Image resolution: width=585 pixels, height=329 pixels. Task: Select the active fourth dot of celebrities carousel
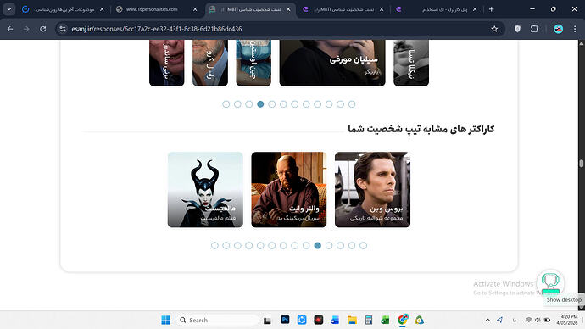(x=260, y=104)
